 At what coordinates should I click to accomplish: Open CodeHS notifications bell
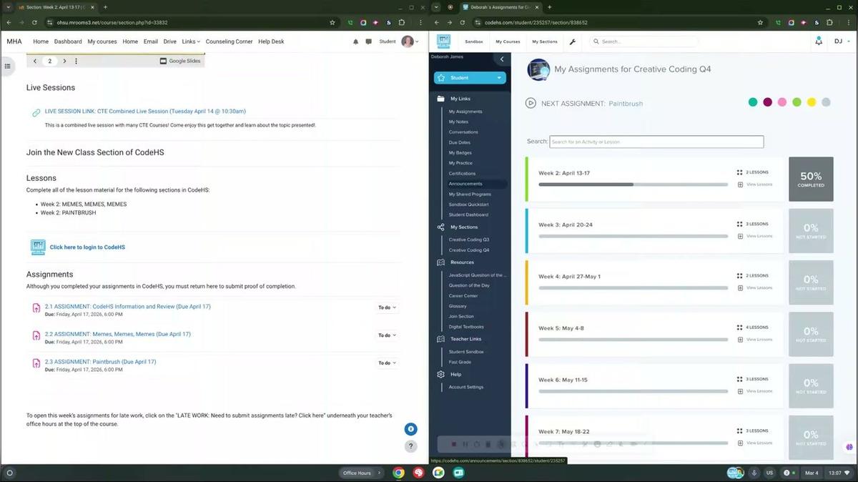coord(819,41)
